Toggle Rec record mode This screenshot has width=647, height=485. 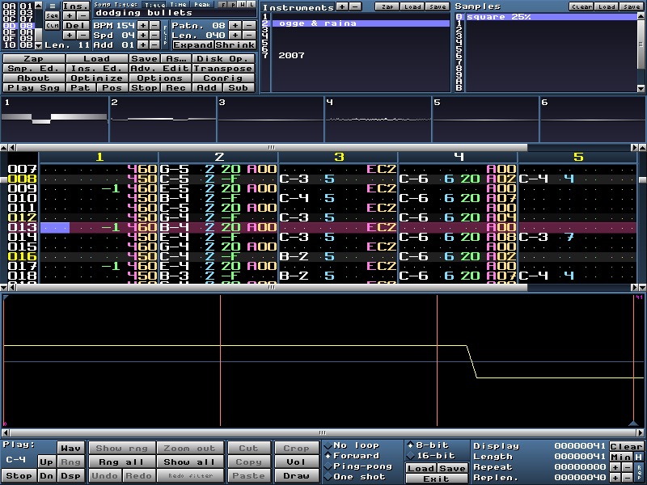click(175, 88)
